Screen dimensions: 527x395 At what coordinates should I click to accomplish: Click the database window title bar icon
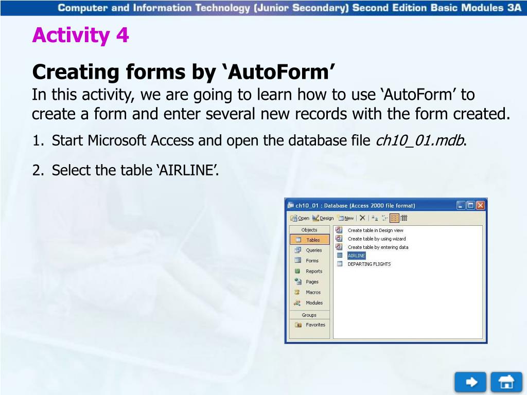[x=291, y=205]
